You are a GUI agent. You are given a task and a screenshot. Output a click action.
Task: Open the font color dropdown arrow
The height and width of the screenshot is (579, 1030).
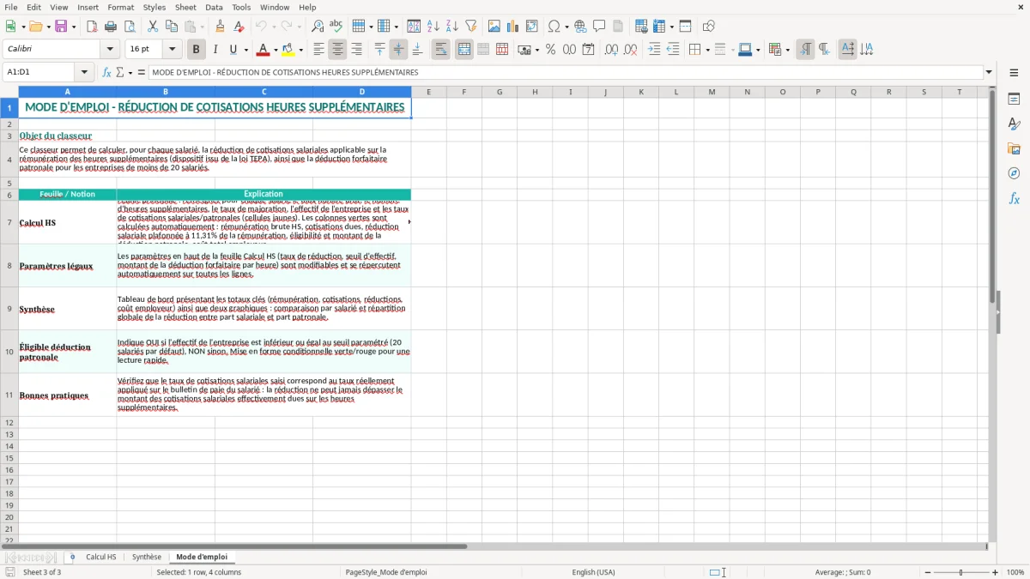[x=276, y=50]
